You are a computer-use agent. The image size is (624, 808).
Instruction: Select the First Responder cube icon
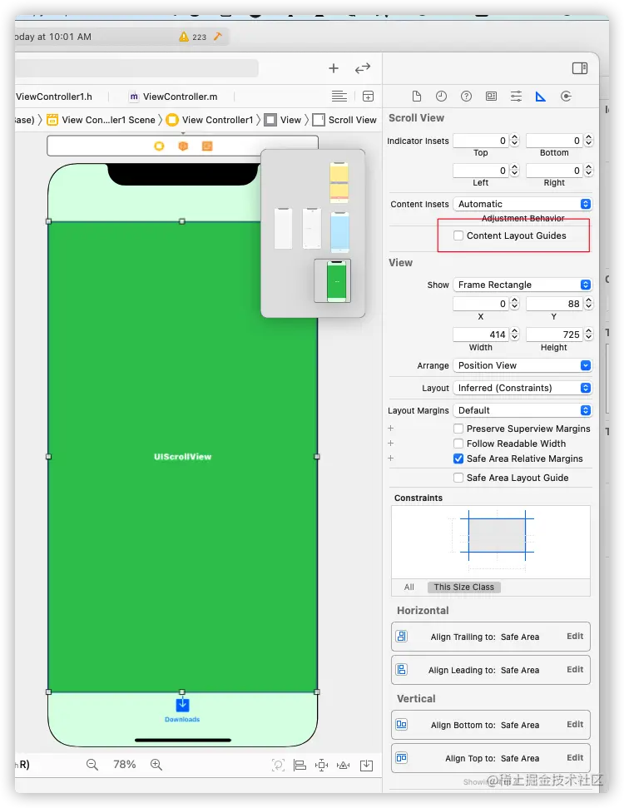point(183,146)
